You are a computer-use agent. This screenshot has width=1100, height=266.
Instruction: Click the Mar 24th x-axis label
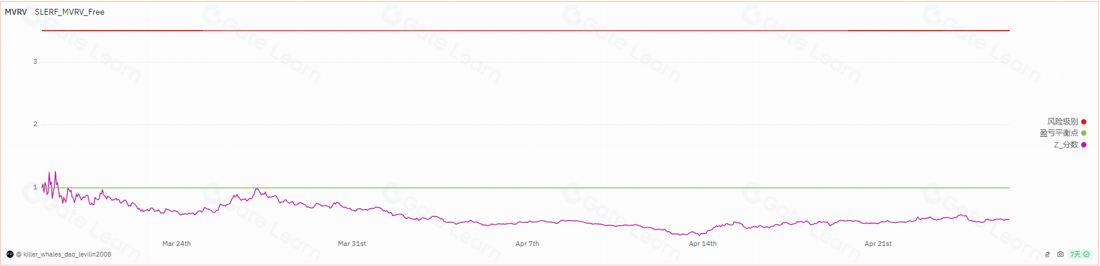(x=176, y=244)
